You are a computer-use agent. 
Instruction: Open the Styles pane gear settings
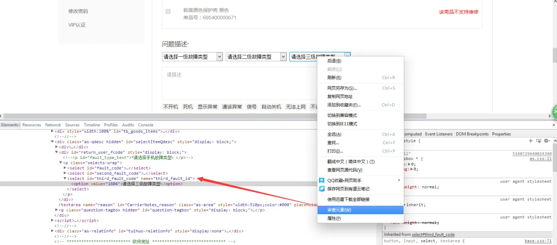tap(547, 141)
